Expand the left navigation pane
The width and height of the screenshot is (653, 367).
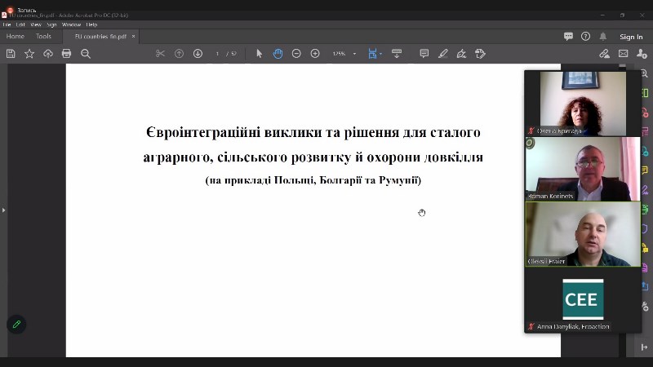tap(3, 210)
